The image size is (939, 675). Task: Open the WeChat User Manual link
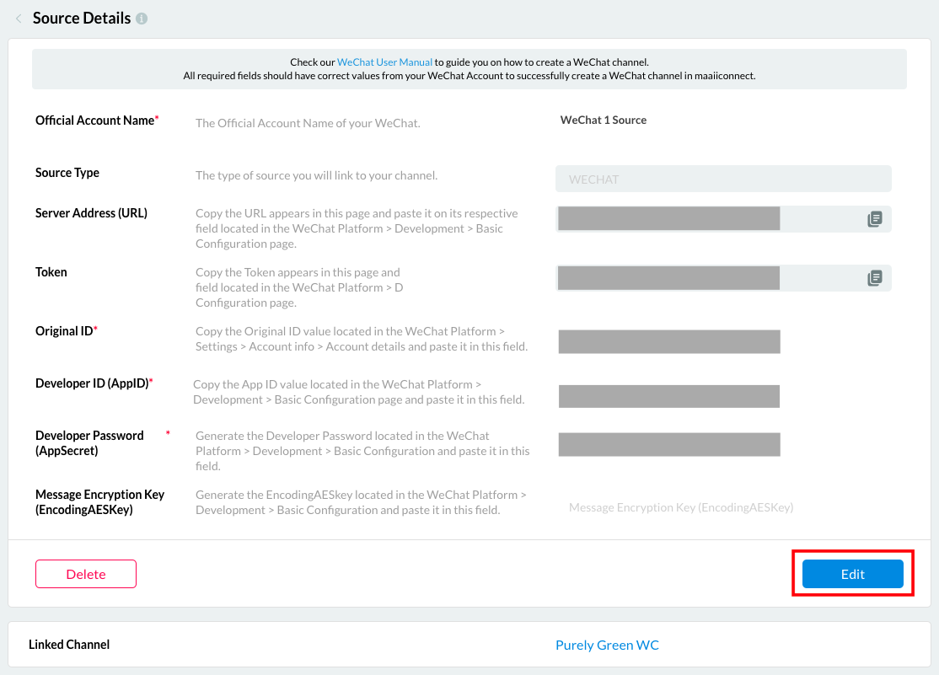tap(384, 62)
